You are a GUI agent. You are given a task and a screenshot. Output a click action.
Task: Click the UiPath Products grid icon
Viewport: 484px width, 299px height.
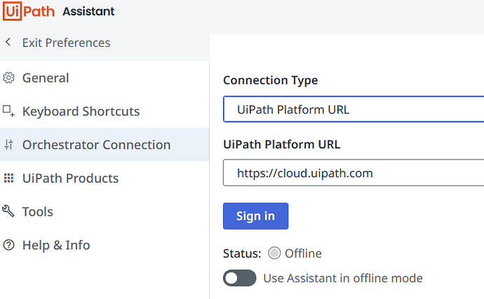click(9, 178)
